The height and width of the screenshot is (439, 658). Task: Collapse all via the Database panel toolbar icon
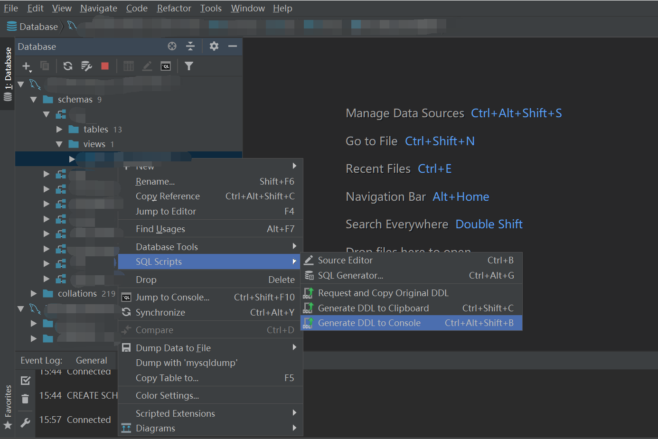190,46
